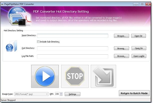Maximize the PDF Converter window
Viewport: 153px width, 103px height.
point(142,4)
